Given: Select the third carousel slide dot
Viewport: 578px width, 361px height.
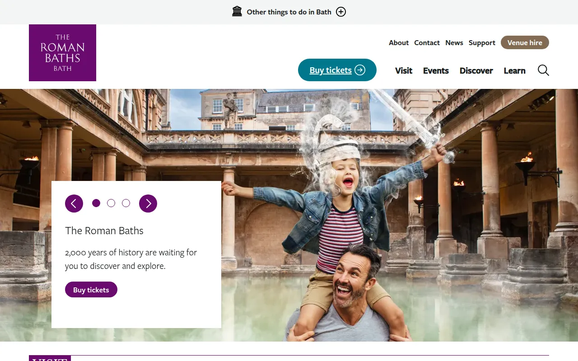Looking at the screenshot, I should pyautogui.click(x=126, y=203).
